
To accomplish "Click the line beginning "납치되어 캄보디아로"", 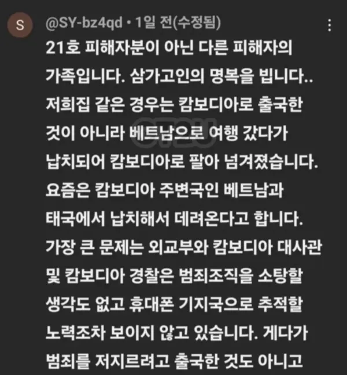I will 182,162.
